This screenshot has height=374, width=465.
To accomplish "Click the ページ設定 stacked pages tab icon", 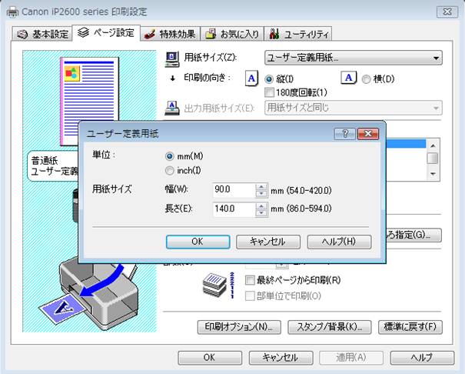I will (83, 32).
